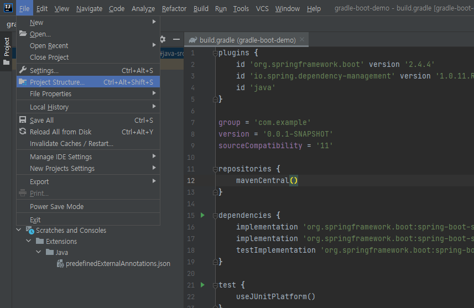Click the Extensions folder icon
Screen dimensions: 474x308
tap(40, 241)
